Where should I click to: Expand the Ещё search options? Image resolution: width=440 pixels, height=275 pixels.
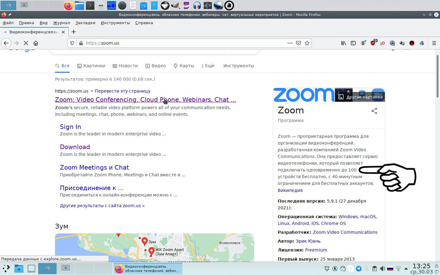(x=208, y=66)
